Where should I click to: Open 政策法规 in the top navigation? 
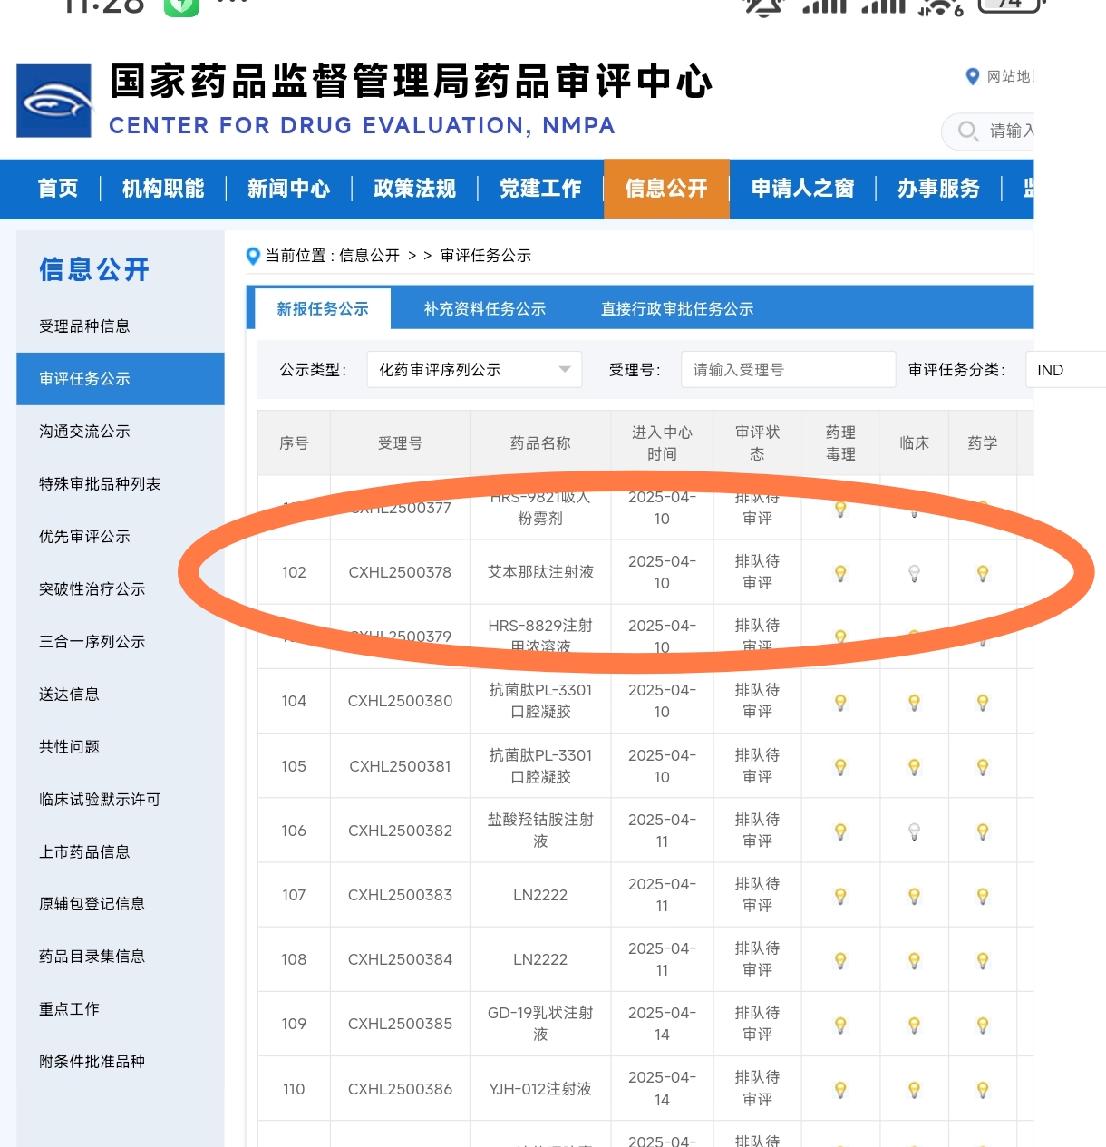pos(415,189)
